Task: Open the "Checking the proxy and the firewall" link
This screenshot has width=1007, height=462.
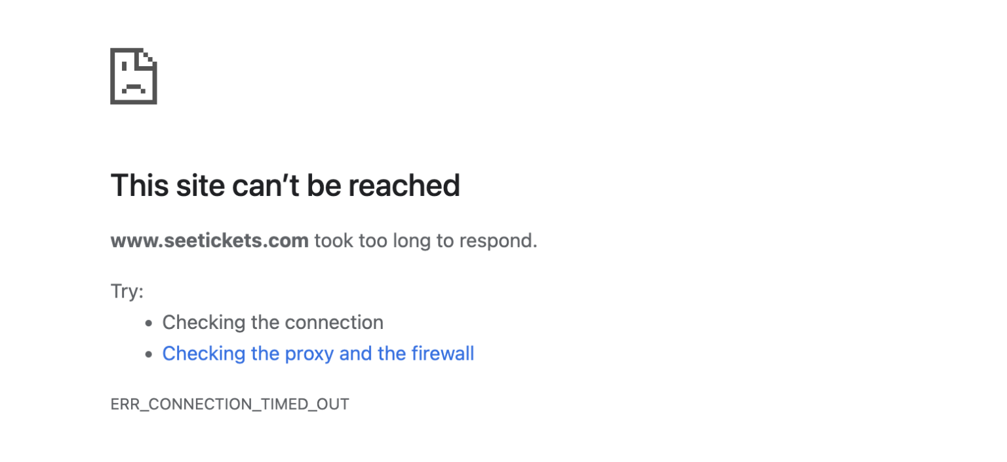Action: (x=318, y=354)
